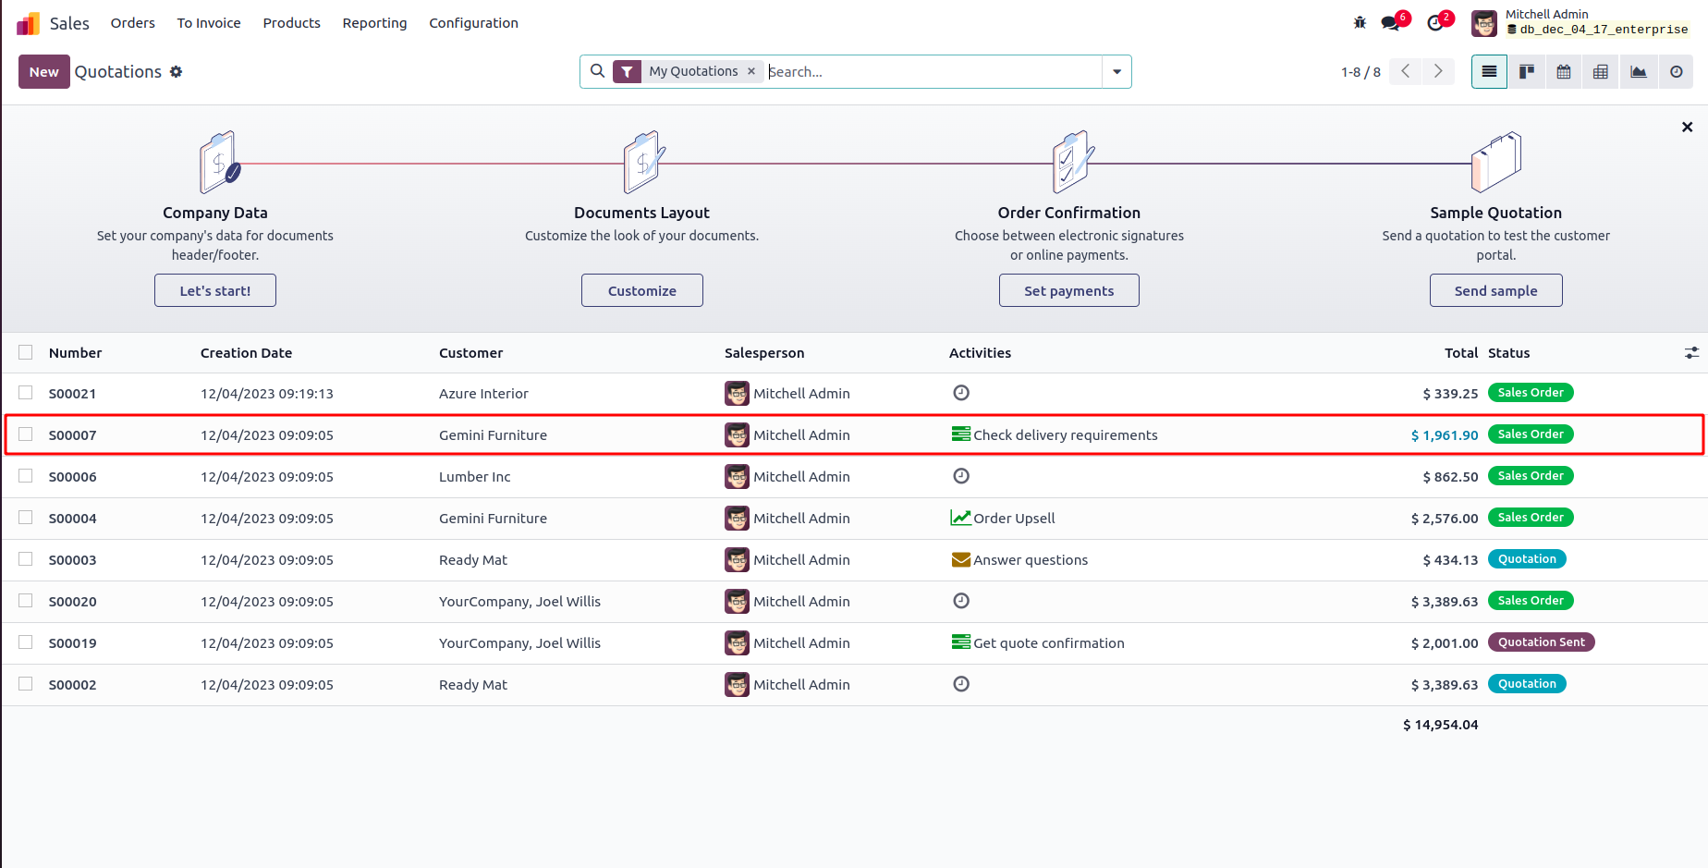Open the Graph view
The width and height of the screenshot is (1708, 868).
[x=1639, y=72]
